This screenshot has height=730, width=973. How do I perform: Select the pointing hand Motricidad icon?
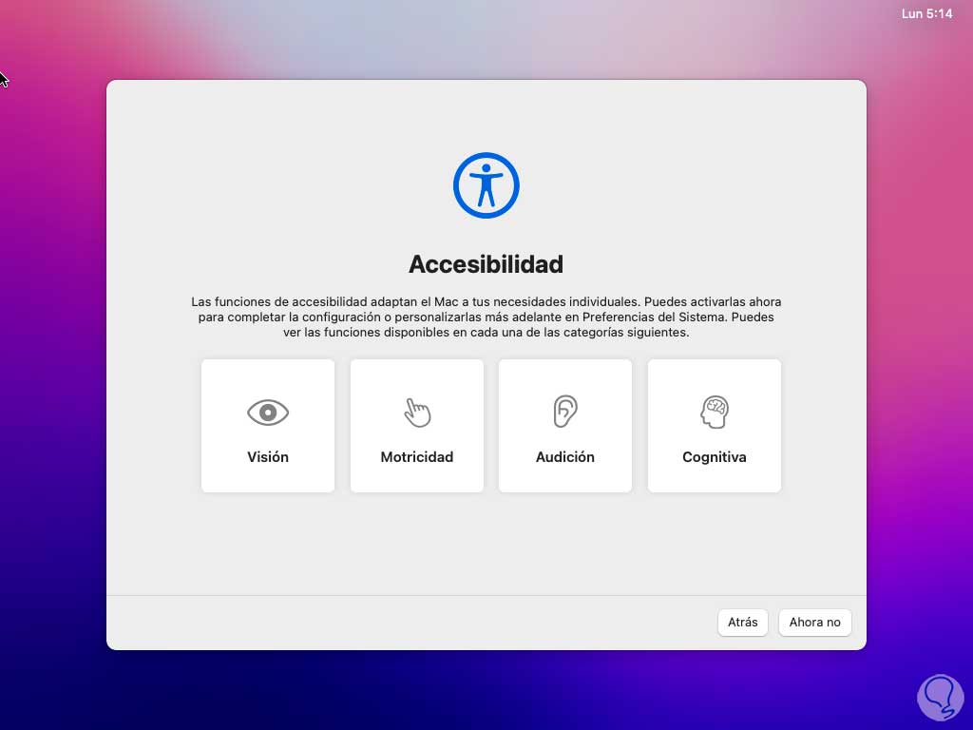[417, 413]
